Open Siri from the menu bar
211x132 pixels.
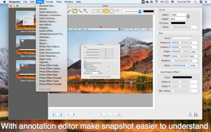[x=201, y=2]
